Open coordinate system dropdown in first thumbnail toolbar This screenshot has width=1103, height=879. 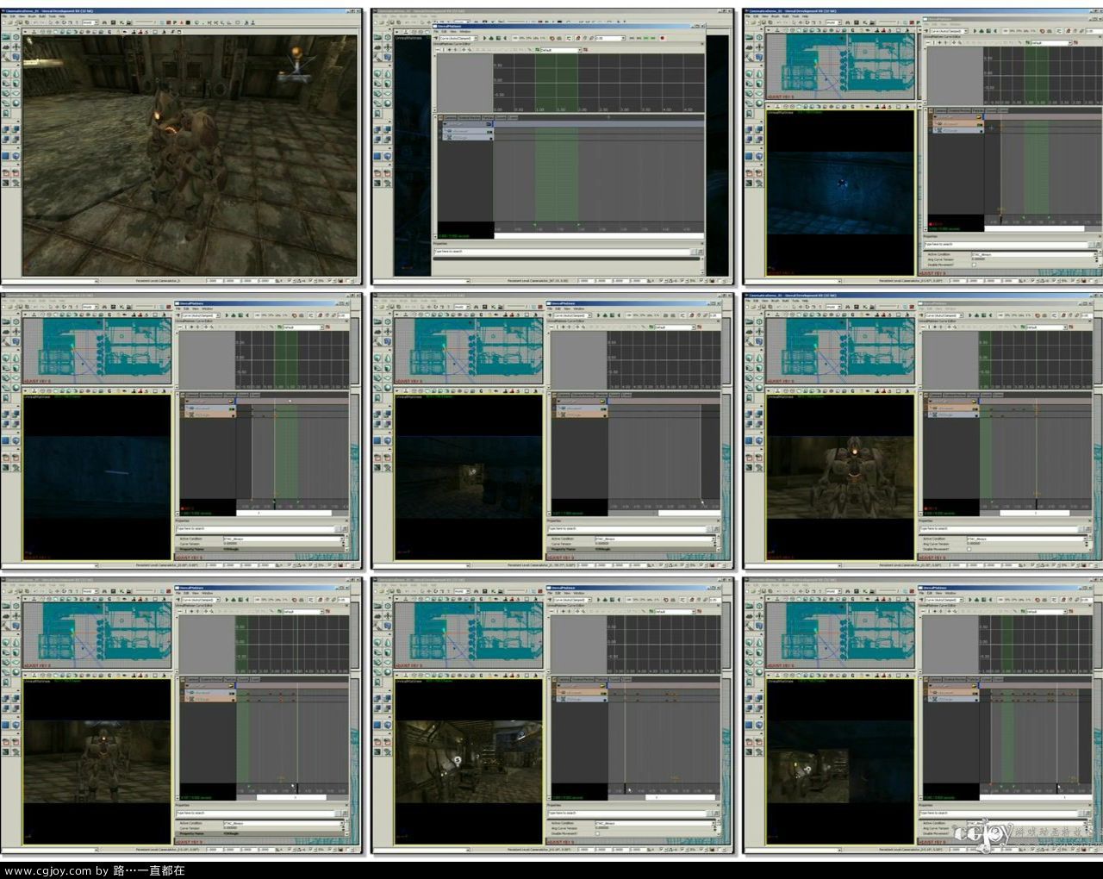point(90,22)
